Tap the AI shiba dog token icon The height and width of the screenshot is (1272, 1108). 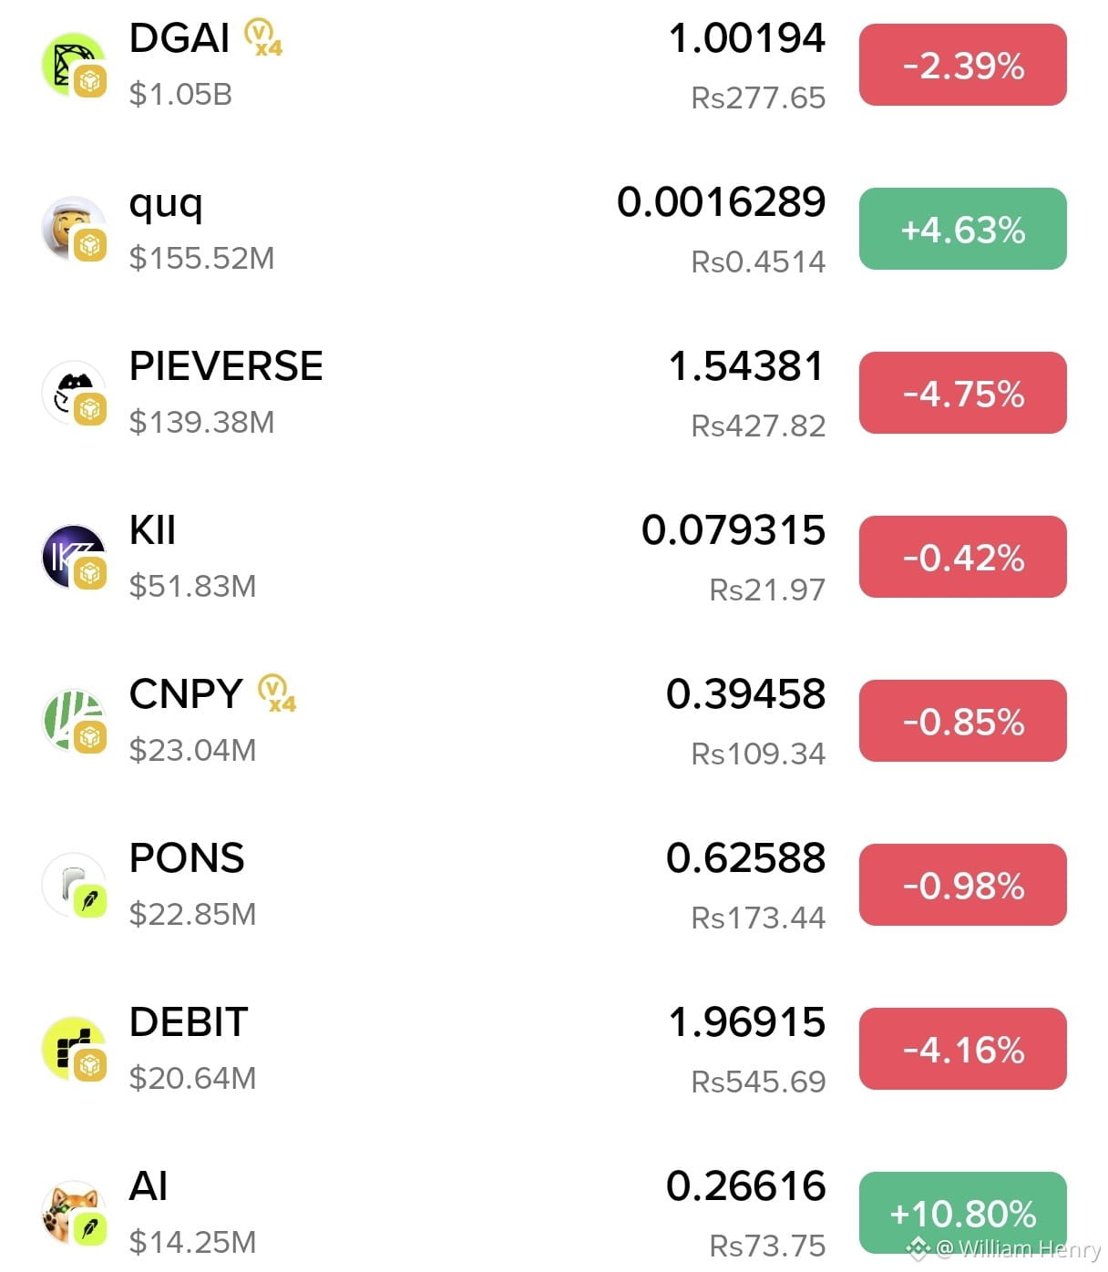[74, 1213]
